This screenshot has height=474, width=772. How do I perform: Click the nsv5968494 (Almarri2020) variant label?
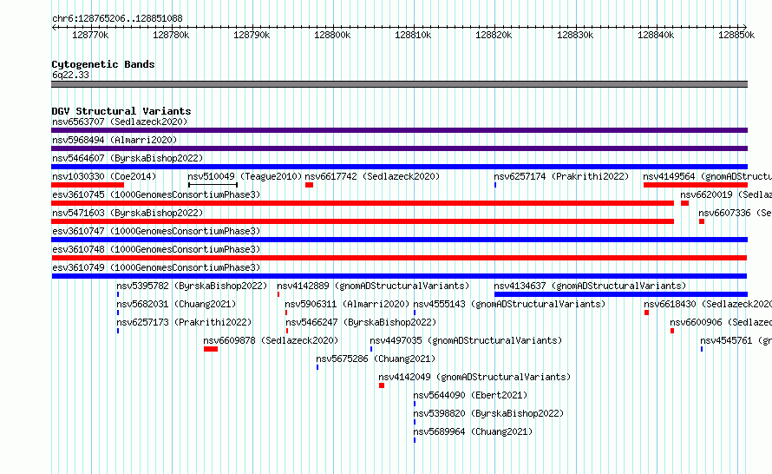coord(114,140)
